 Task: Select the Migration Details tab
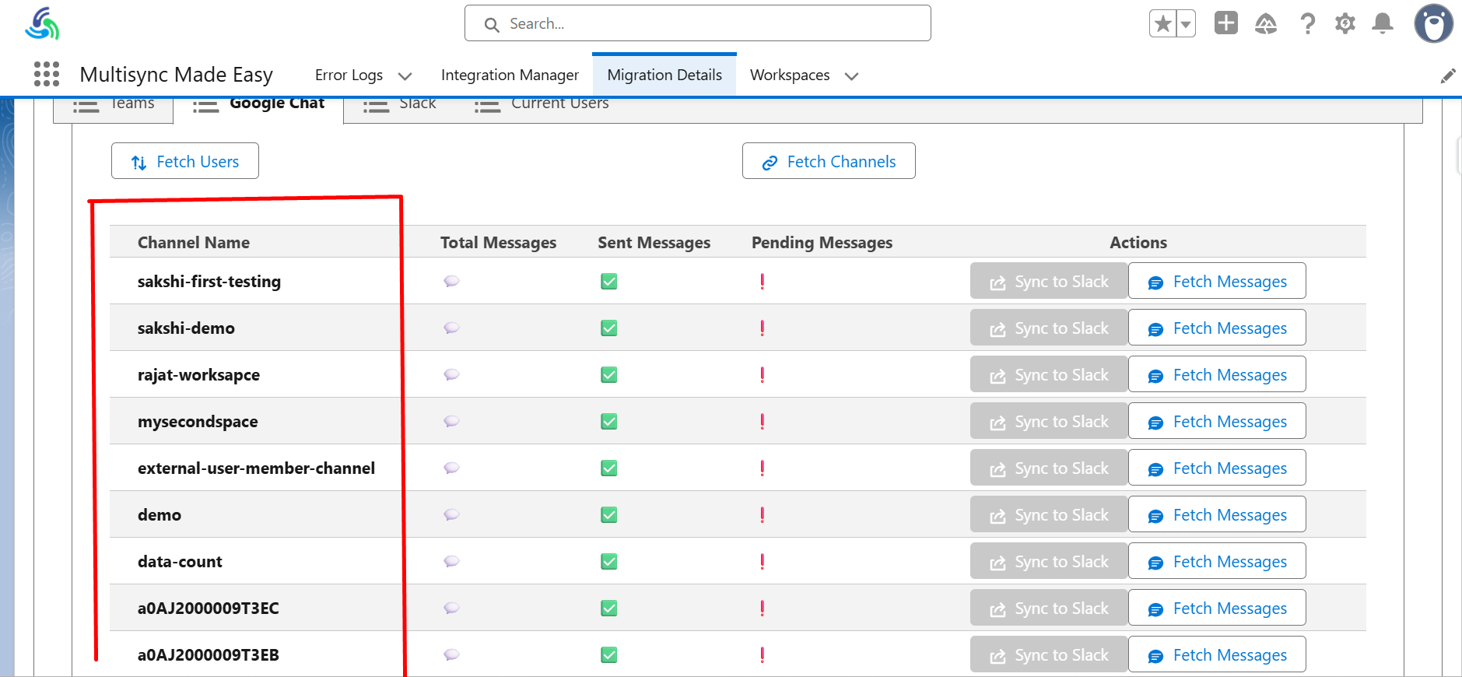tap(664, 75)
